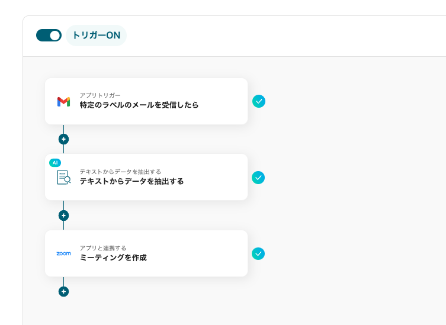Click the checkmark beside the Gmail trigger step
The width and height of the screenshot is (446, 325).
[x=258, y=101]
